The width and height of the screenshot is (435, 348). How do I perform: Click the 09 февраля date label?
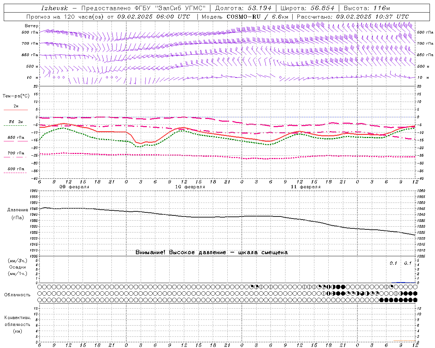pyautogui.click(x=74, y=187)
